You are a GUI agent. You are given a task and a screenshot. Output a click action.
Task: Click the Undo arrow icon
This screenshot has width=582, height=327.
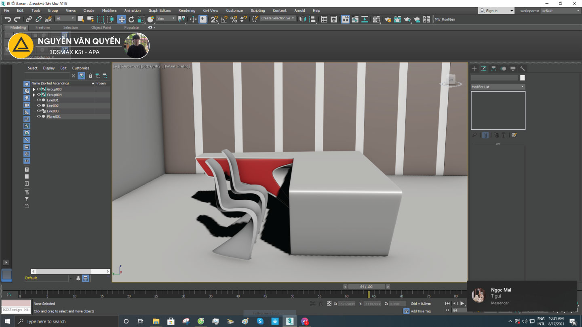tap(7, 19)
